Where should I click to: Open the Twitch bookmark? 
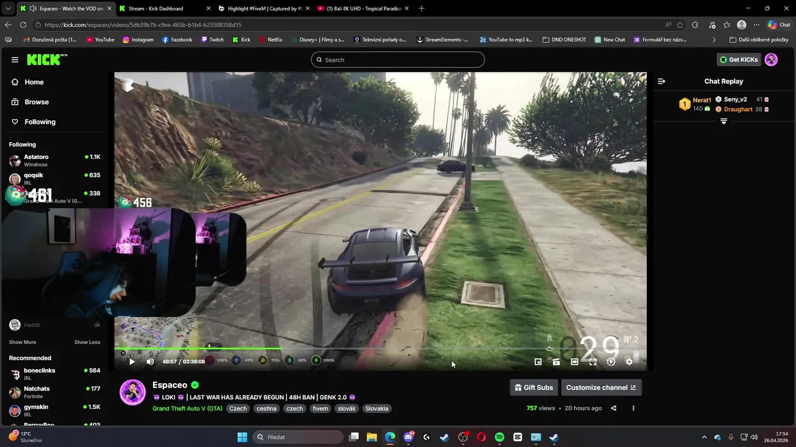[211, 40]
